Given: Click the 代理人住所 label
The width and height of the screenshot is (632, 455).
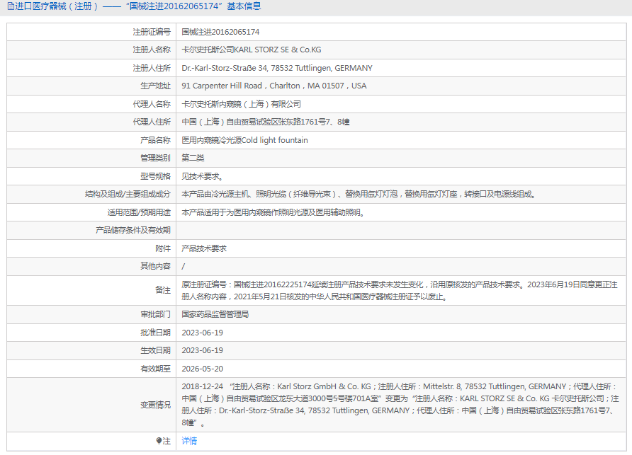Looking at the screenshot, I should click(x=152, y=122).
